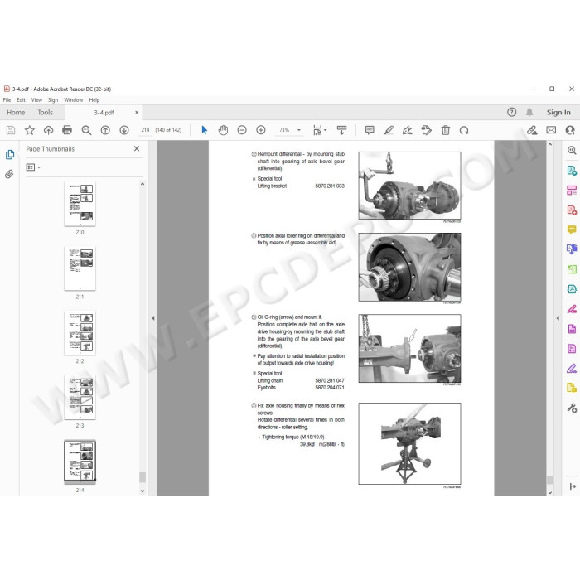The image size is (580, 580).
Task: Send file by email icon
Action: tap(551, 130)
